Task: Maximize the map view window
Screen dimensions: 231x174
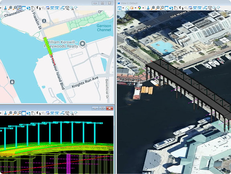Action: pos(102,3)
